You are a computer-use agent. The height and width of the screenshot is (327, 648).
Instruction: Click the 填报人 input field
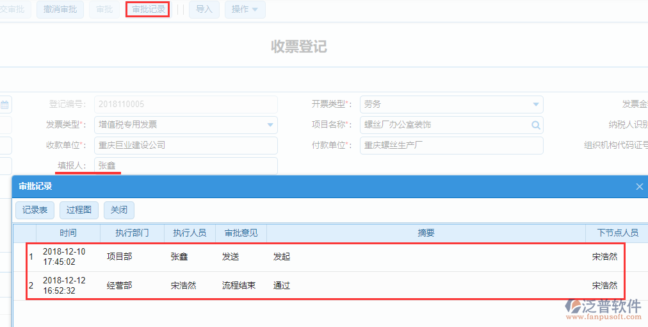pyautogui.click(x=185, y=166)
